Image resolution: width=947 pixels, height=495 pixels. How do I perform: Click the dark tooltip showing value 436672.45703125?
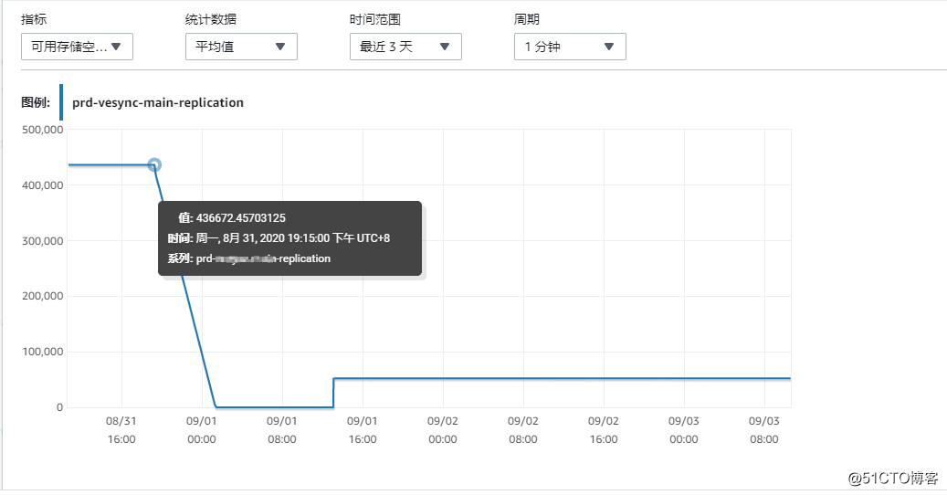[289, 238]
